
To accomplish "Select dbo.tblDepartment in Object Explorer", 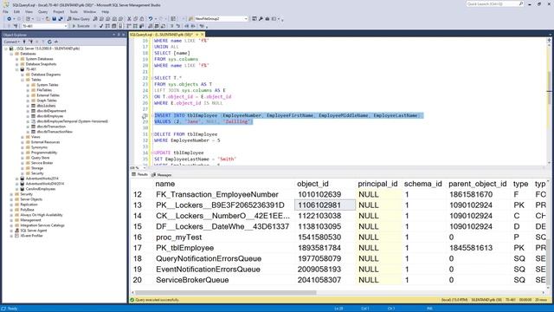I will click(x=52, y=111).
